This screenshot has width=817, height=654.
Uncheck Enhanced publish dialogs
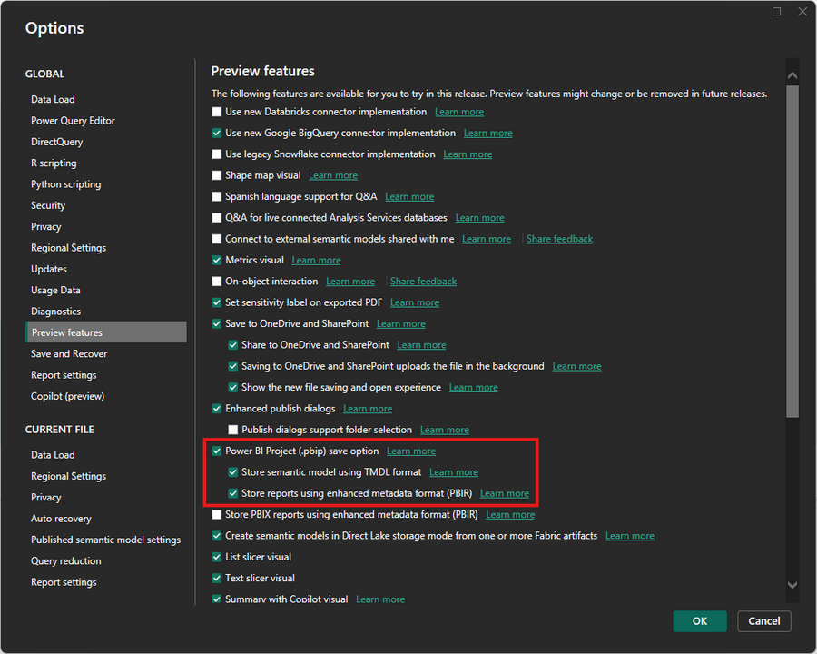217,409
